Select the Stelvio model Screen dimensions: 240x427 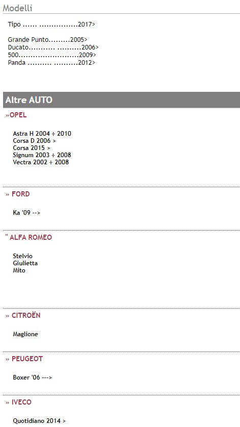tap(23, 256)
